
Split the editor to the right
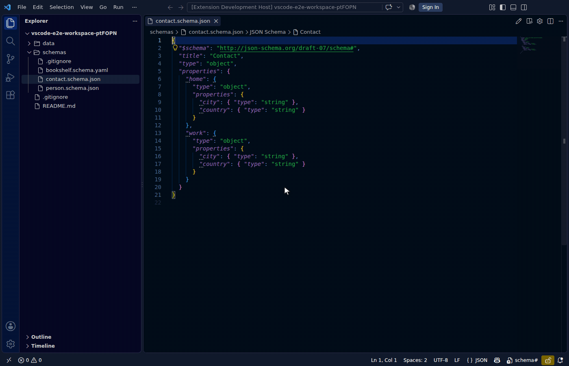point(550,21)
